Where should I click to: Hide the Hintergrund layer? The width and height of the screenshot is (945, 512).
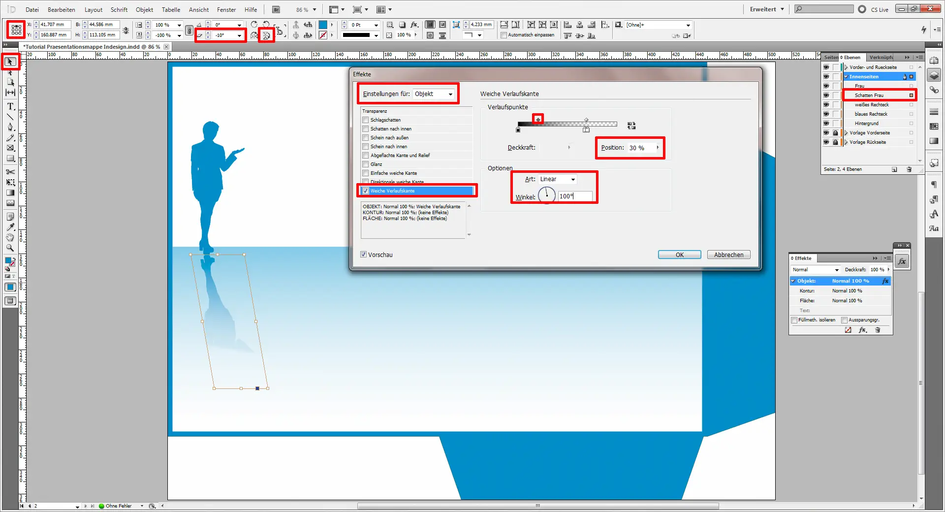coord(826,123)
